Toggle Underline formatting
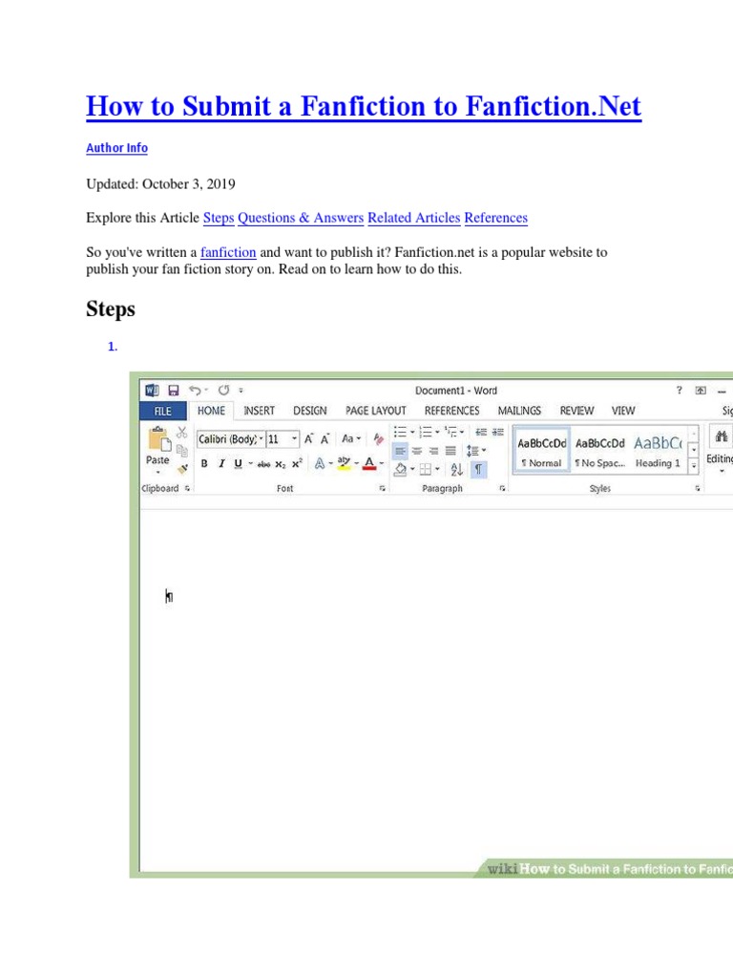This screenshot has height=978, width=733. [x=238, y=463]
